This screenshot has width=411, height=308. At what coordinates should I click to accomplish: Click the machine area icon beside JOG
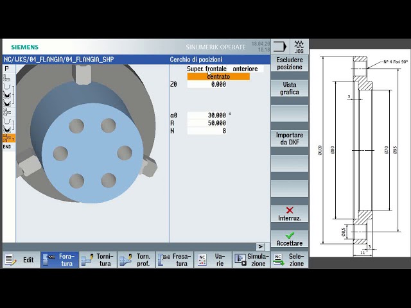(x=280, y=47)
